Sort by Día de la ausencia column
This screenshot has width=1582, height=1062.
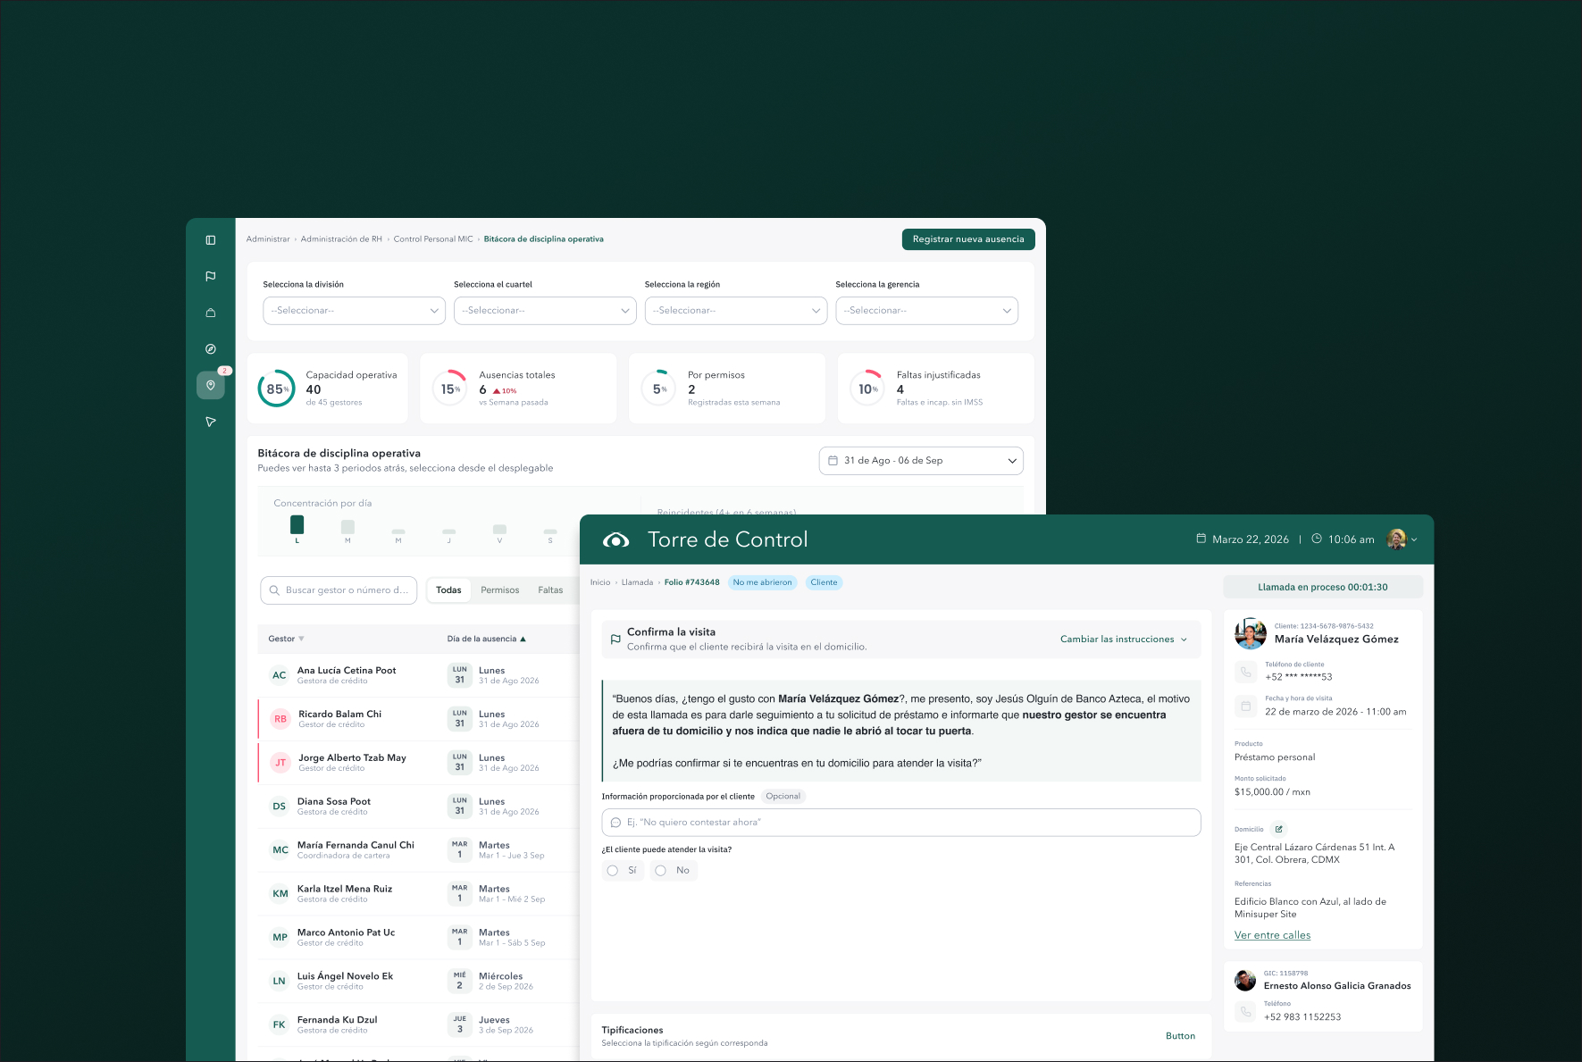click(x=487, y=639)
